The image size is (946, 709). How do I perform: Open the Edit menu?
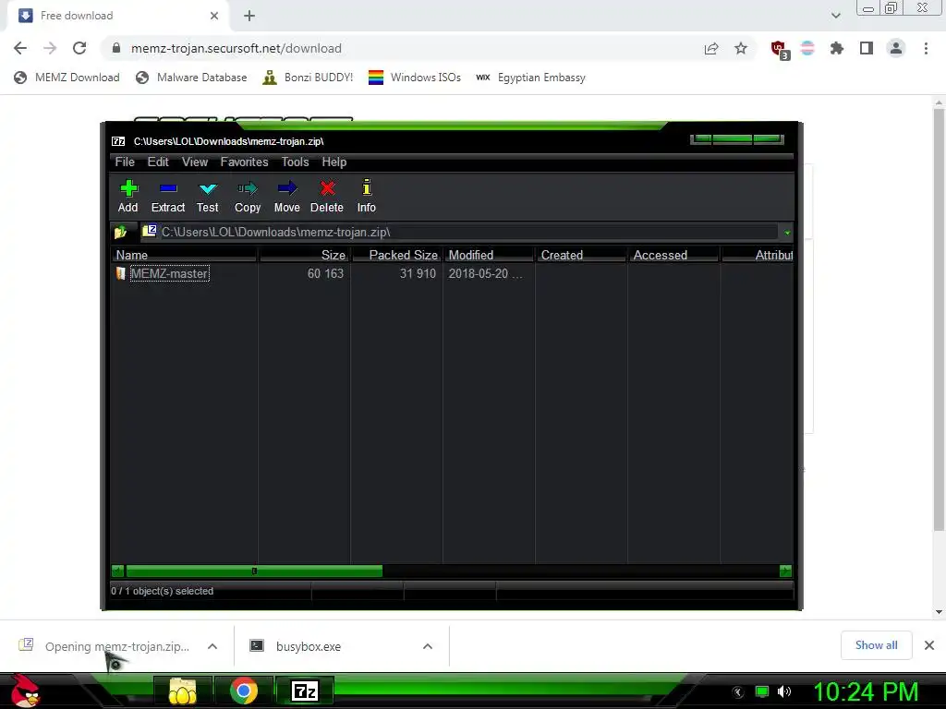pos(158,162)
